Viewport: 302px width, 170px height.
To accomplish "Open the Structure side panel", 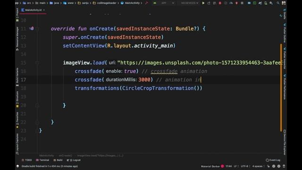I will (17, 99).
